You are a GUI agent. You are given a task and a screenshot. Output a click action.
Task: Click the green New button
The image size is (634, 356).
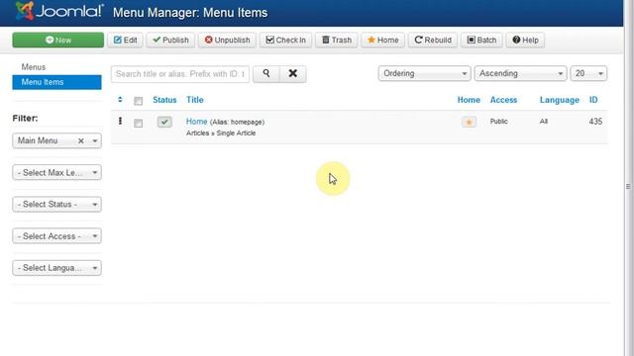tap(57, 40)
